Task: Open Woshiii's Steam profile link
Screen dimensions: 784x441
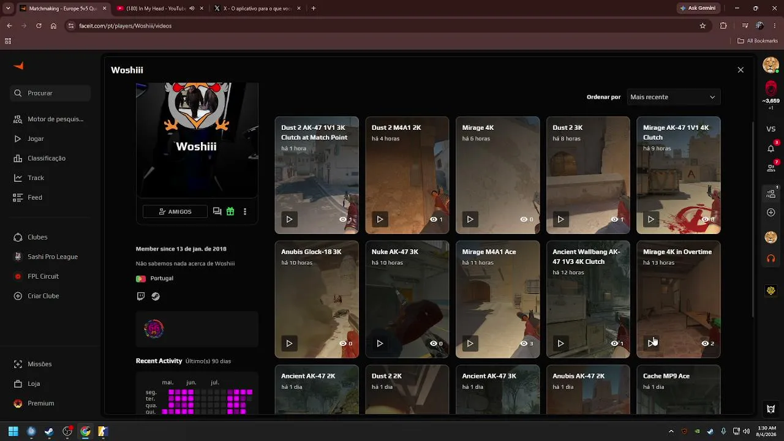Action: 156,296
